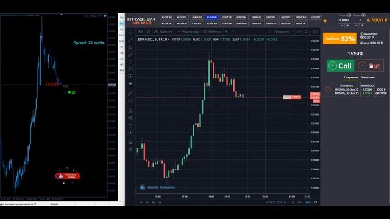
Task: Click the open EUR/AUD trade row
Action: (356, 89)
